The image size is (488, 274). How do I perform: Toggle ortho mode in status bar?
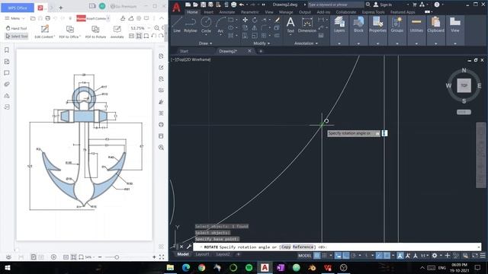coord(345,256)
